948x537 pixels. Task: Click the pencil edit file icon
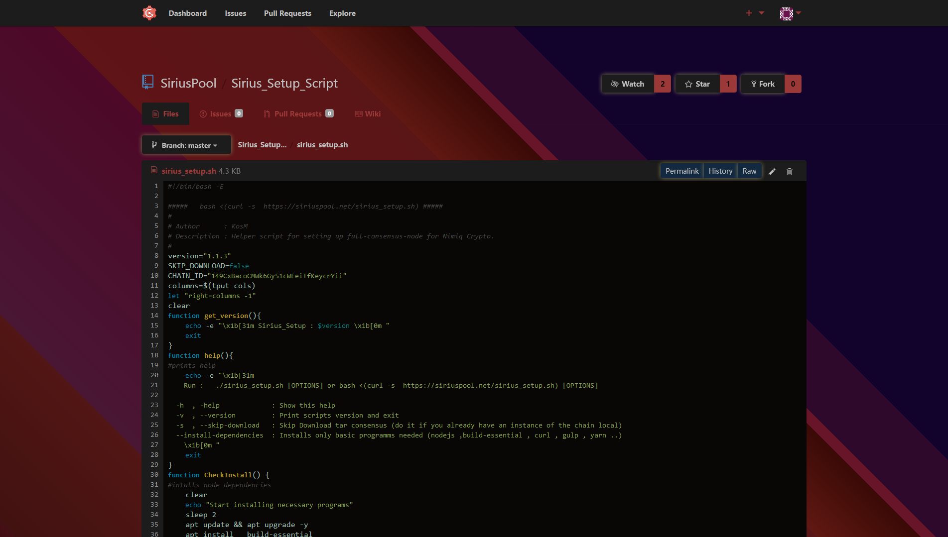click(772, 172)
